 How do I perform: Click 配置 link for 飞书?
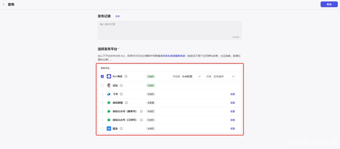click(x=233, y=94)
